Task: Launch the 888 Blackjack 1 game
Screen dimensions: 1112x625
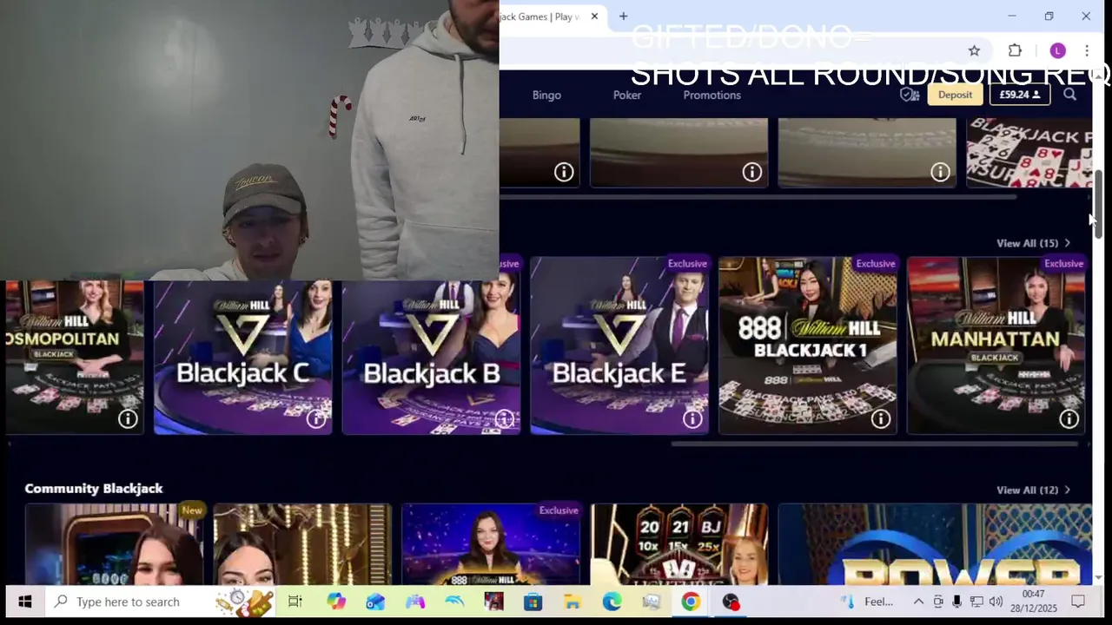Action: pyautogui.click(x=808, y=345)
